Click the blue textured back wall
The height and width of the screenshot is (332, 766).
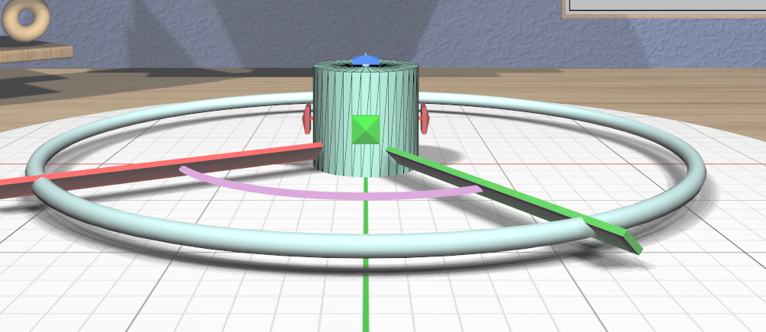click(x=229, y=31)
